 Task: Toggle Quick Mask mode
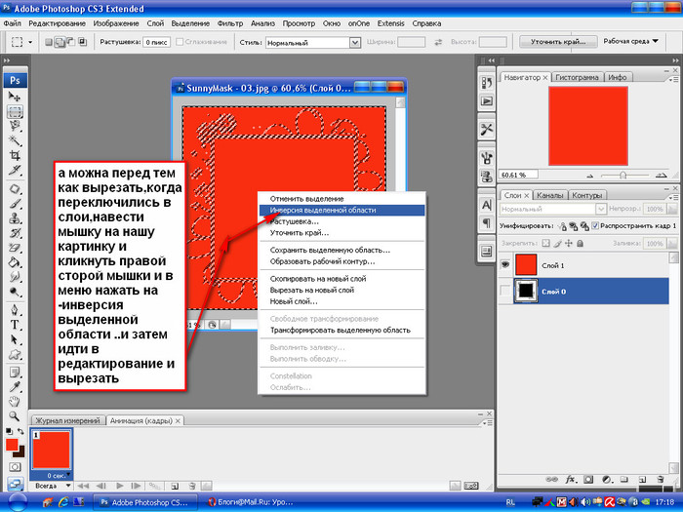15,467
